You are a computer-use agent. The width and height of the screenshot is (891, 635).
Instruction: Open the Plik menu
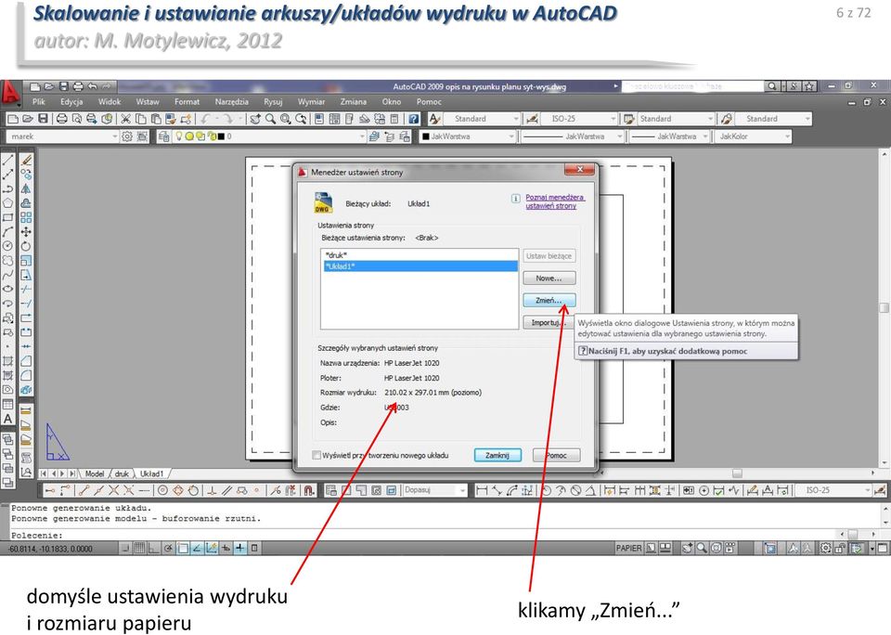click(39, 102)
